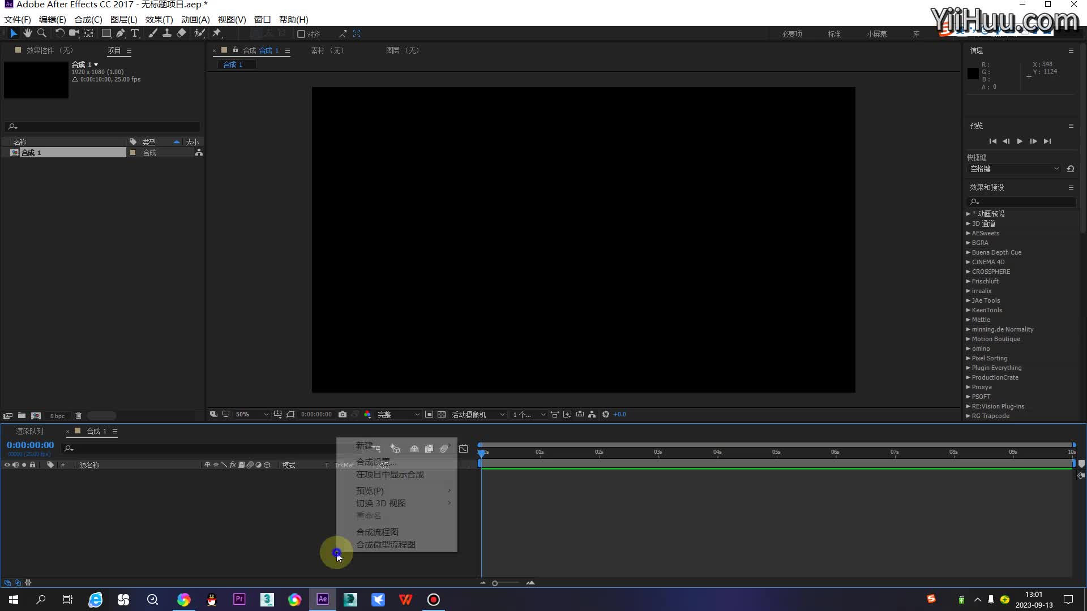Click reset exposure icon in viewer

point(606,415)
